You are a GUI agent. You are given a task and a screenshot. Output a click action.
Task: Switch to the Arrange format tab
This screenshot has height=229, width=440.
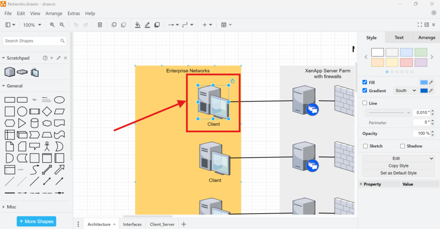[427, 38]
